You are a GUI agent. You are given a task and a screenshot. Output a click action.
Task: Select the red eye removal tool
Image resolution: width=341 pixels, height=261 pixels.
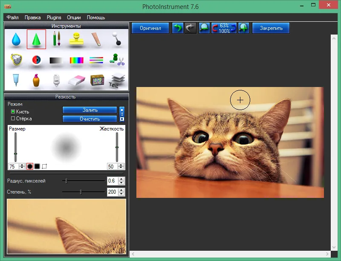(x=36, y=60)
